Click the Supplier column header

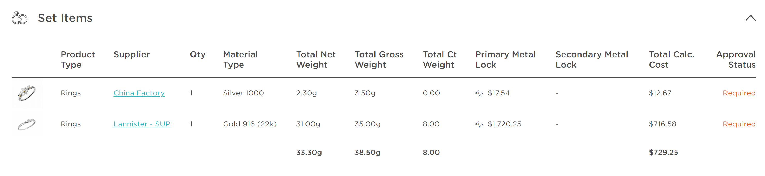pyautogui.click(x=132, y=54)
